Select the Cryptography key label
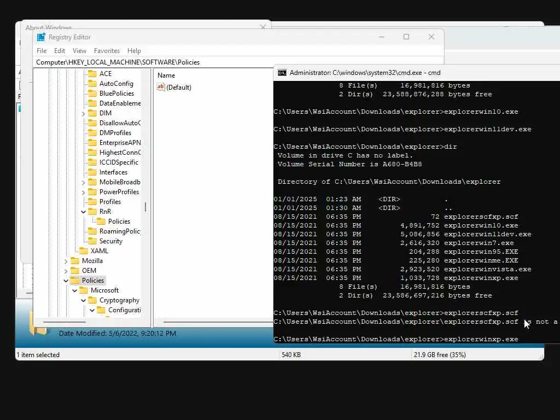The image size is (560, 420). tap(119, 300)
